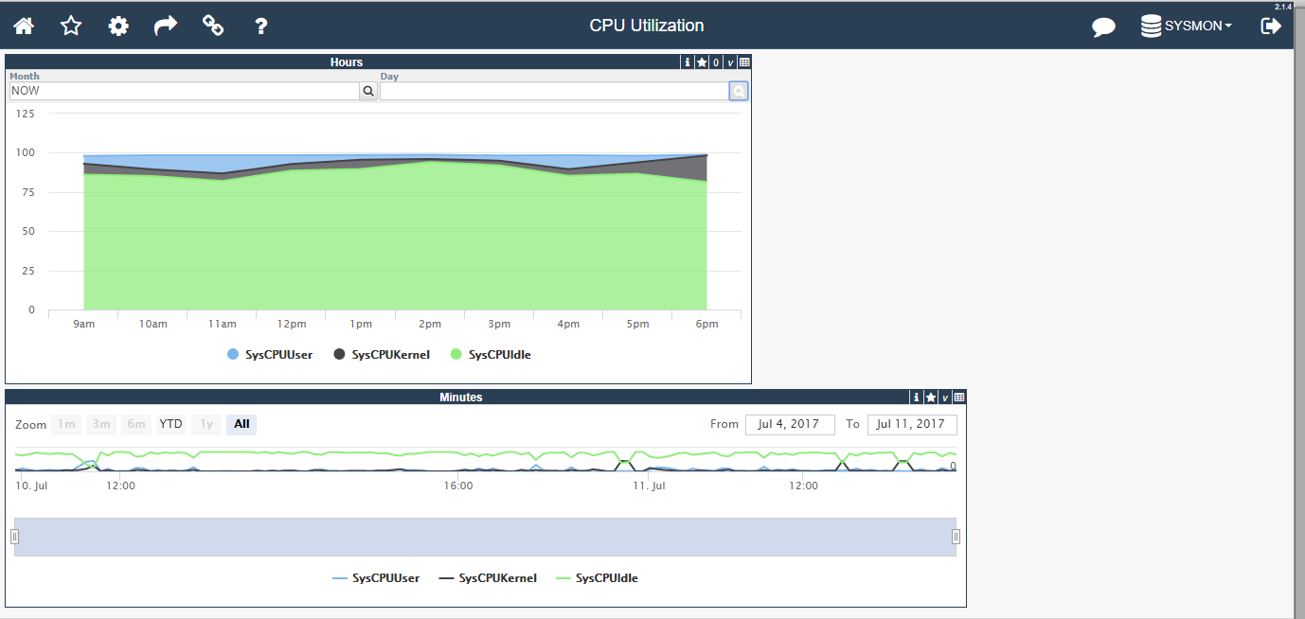This screenshot has width=1305, height=619.
Task: Click the 2pm axis label
Action: [430, 324]
